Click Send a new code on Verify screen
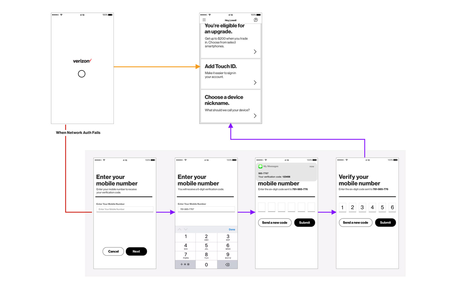 356,223
